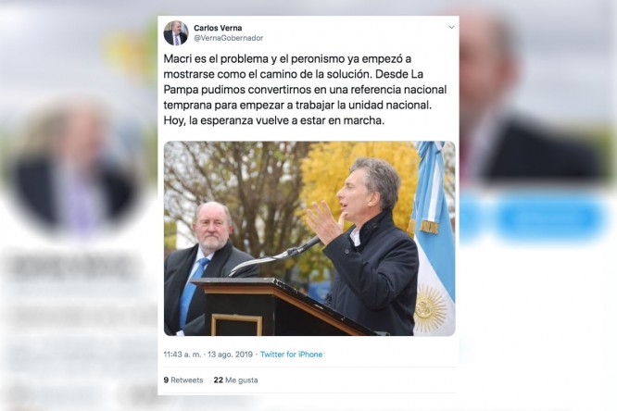Image resolution: width=617 pixels, height=411 pixels.
Task: Open the @VernaGobernador handle link
Action: tap(228, 38)
